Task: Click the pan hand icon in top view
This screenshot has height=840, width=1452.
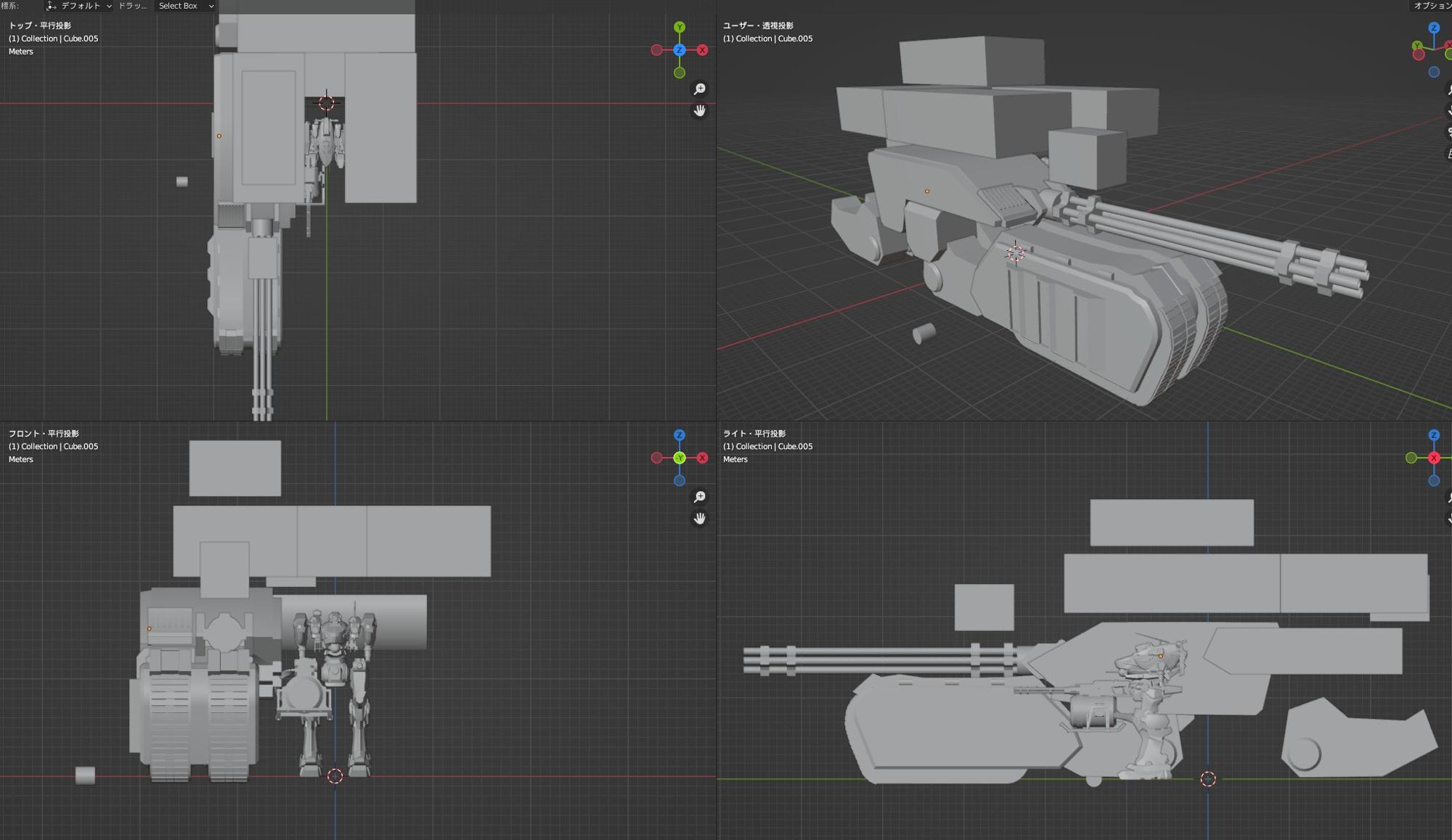Action: point(699,110)
